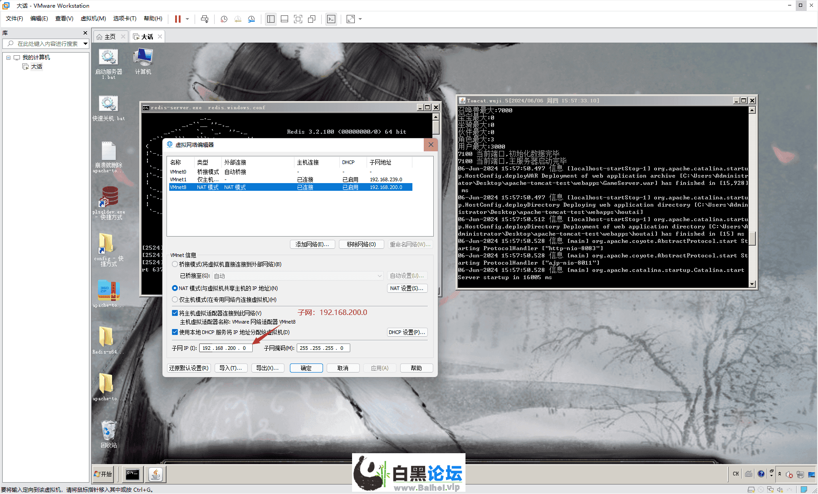Click the plsqldev.exe shortcut desktop icon

click(x=108, y=203)
